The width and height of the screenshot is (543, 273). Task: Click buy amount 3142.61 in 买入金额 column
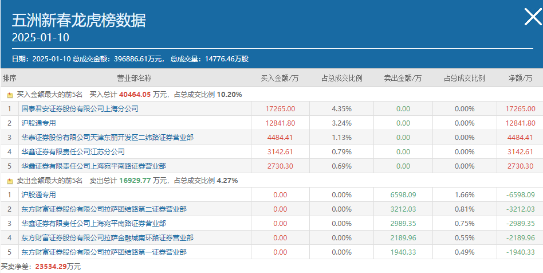tap(280, 151)
